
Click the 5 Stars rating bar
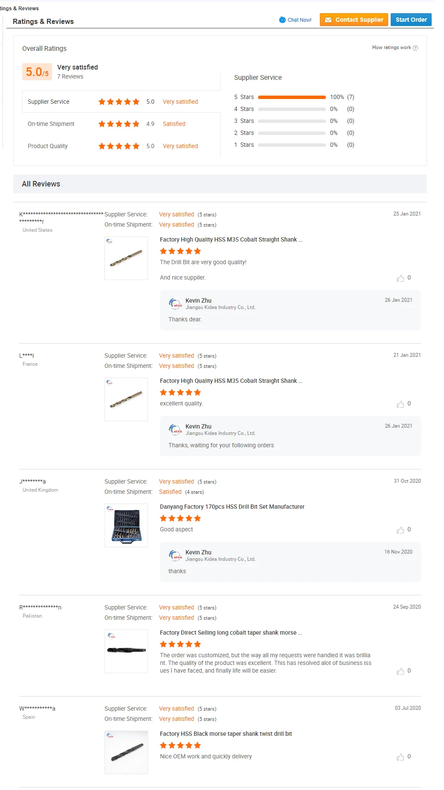(x=292, y=97)
